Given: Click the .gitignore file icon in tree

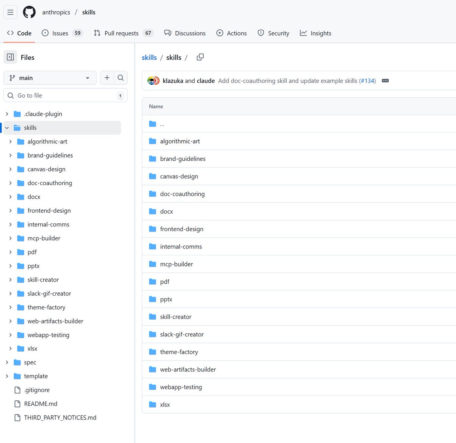Looking at the screenshot, I should 17,390.
